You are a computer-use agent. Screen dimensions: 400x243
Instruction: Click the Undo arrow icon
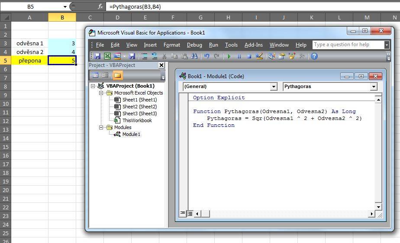207,56
